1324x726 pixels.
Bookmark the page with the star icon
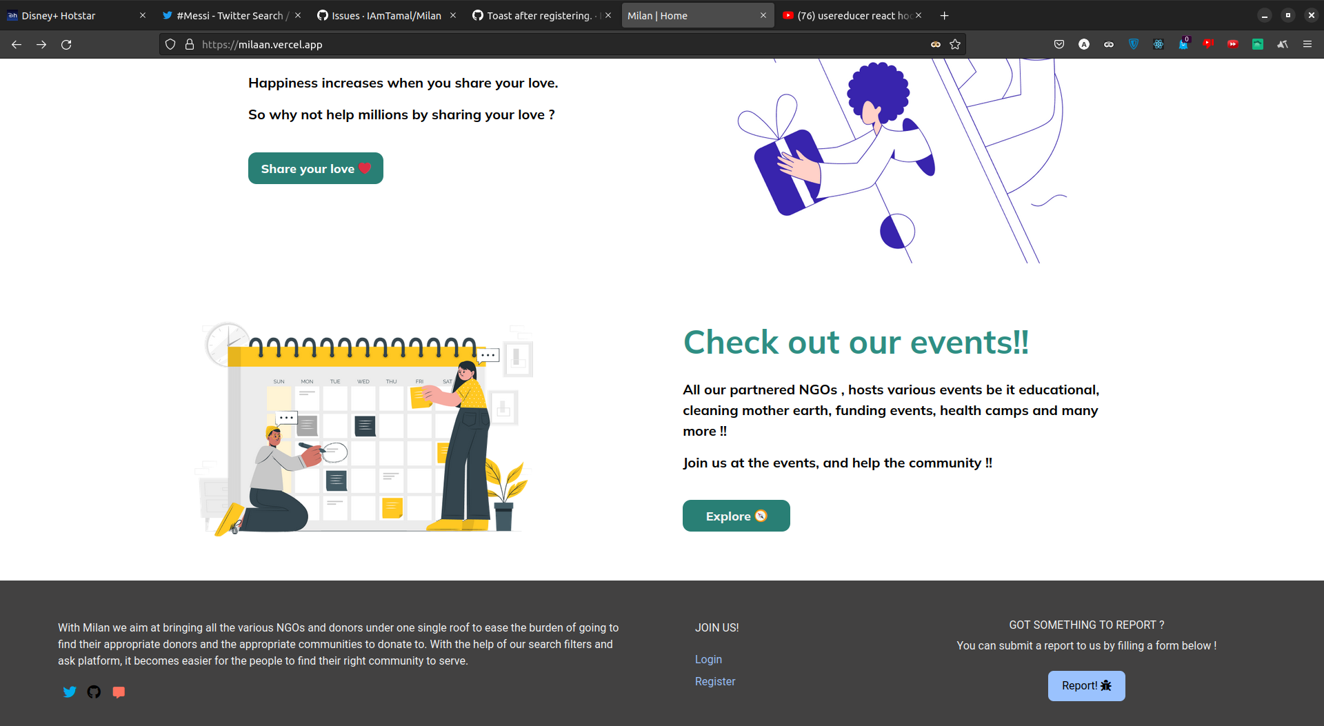[956, 44]
